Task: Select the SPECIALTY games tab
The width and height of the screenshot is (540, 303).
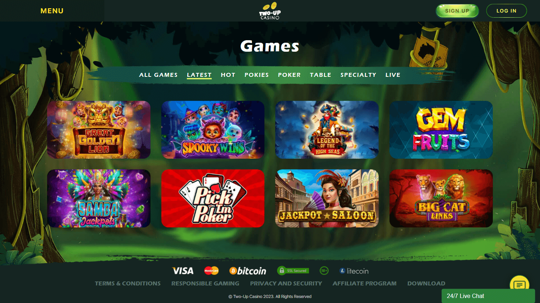Action: (358, 75)
